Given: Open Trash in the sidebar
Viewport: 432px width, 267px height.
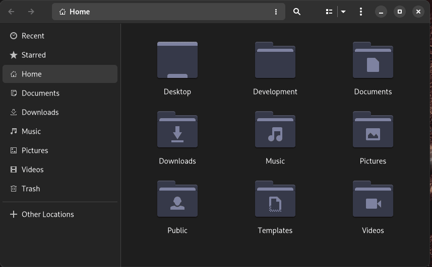Looking at the screenshot, I should (x=60, y=189).
